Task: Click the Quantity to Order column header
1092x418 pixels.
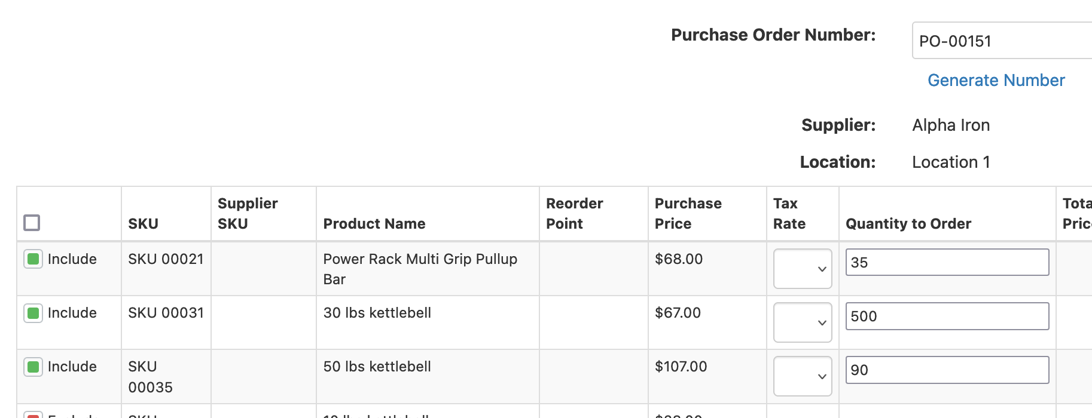Action: pos(908,223)
